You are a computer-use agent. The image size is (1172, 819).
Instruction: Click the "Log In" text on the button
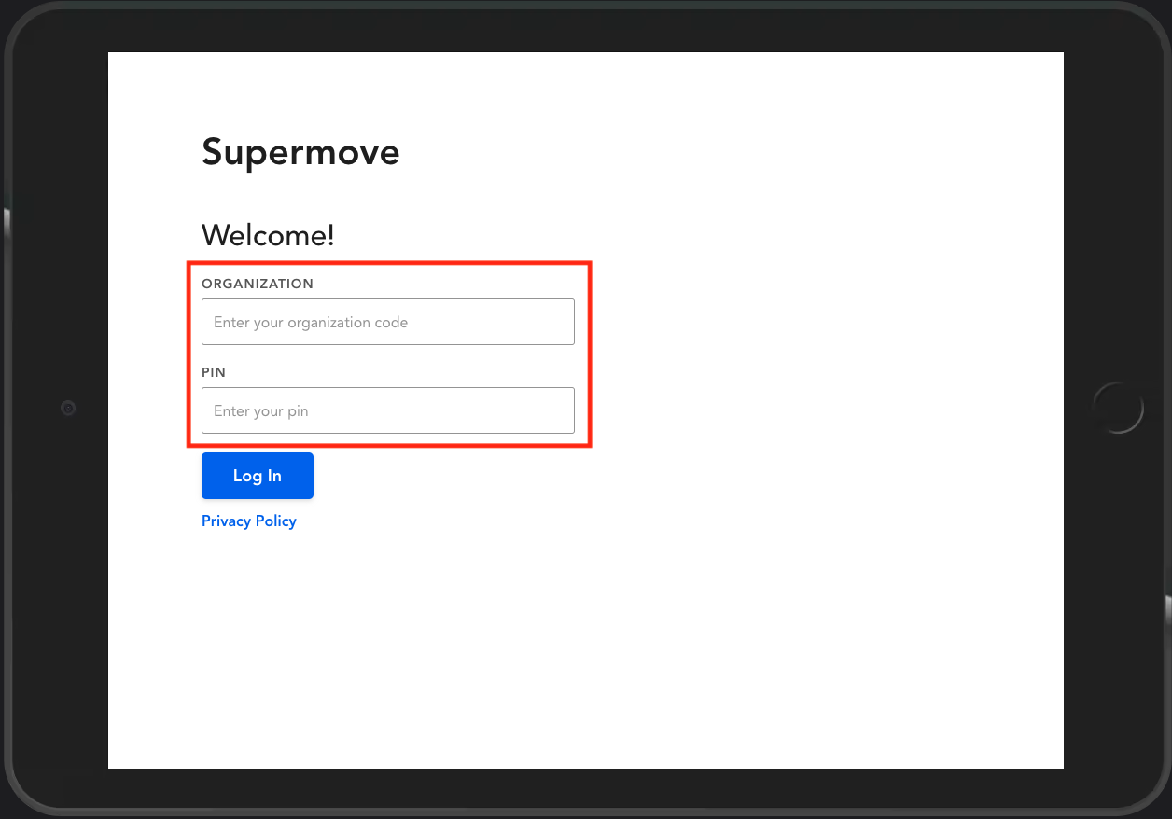257,476
